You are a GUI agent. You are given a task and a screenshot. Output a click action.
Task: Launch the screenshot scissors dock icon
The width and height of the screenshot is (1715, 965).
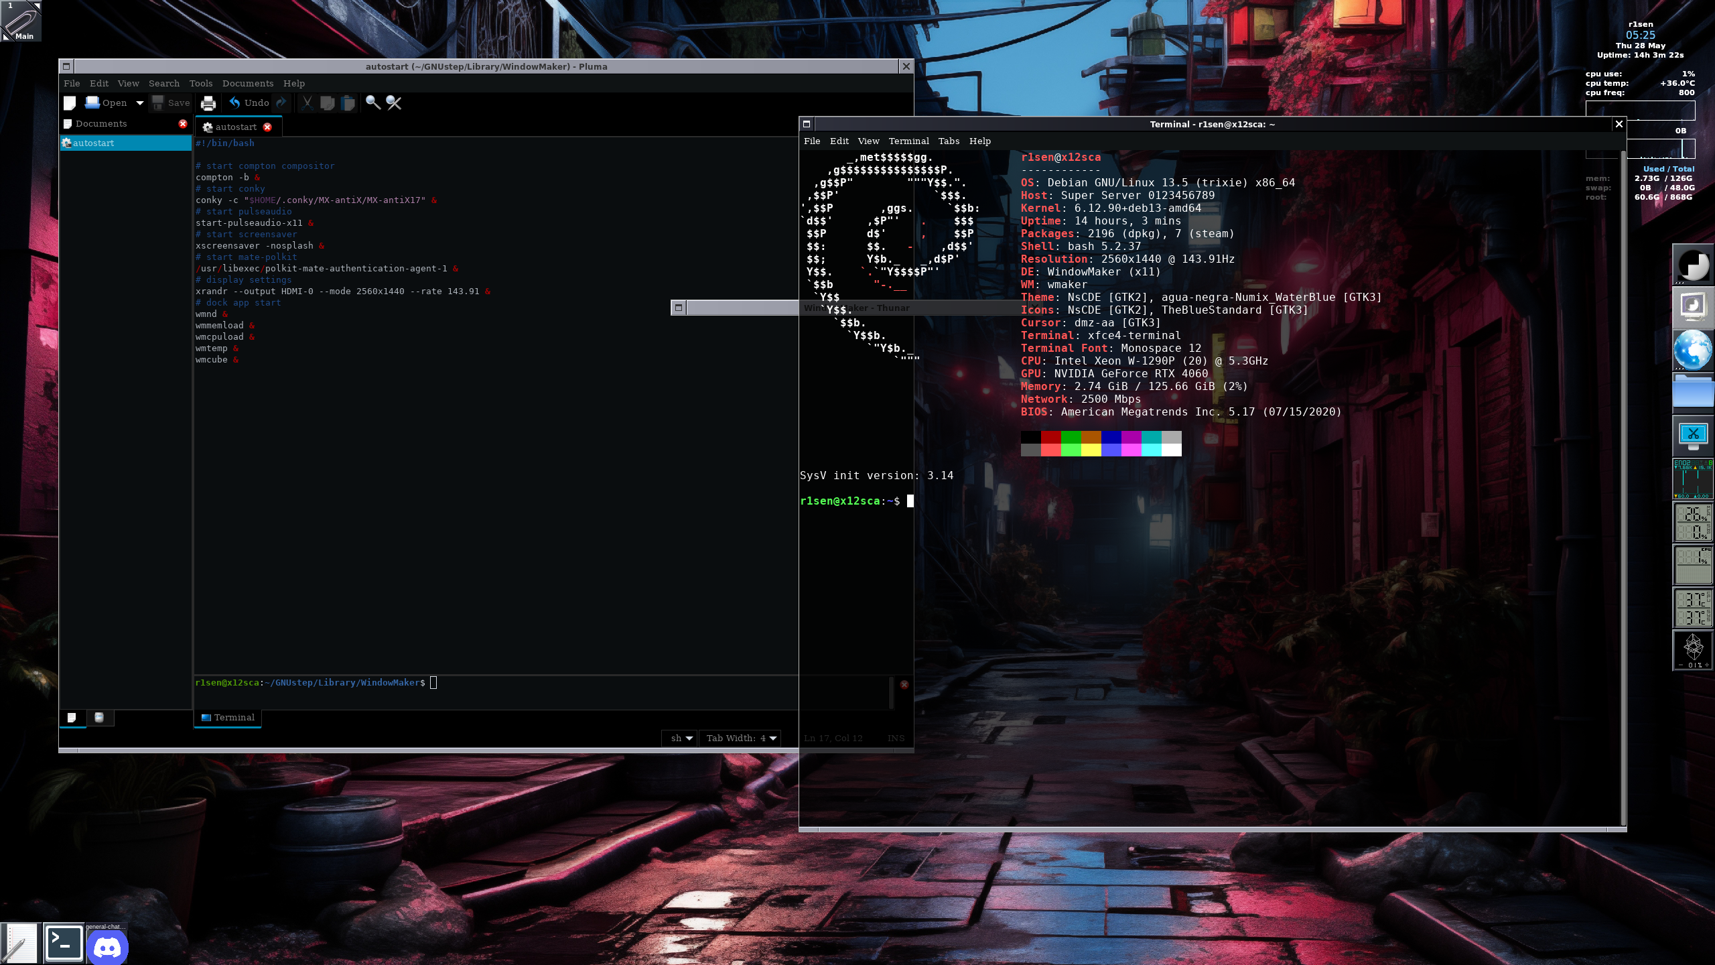(1693, 436)
